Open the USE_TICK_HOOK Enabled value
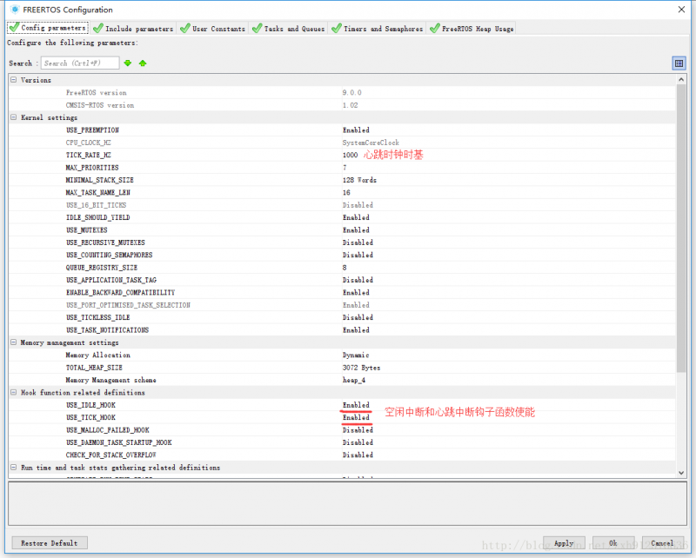Screen dimensions: 696x558 click(x=356, y=417)
